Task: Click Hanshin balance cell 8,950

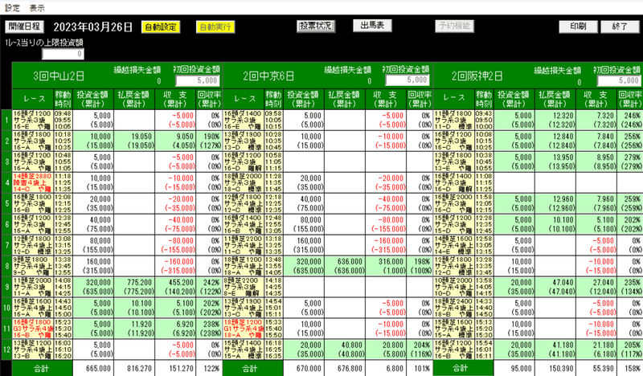Action: tap(596, 162)
